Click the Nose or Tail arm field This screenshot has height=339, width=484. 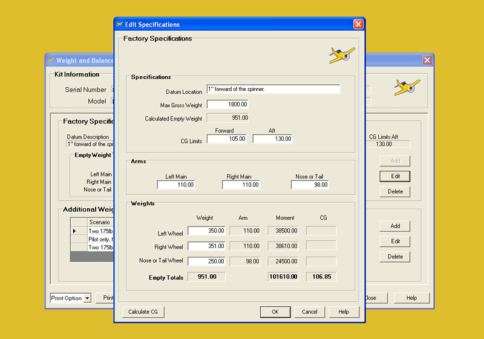coord(310,185)
